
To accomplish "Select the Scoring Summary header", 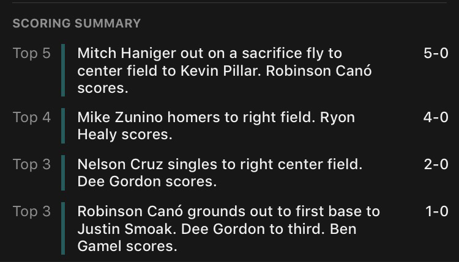I will [76, 23].
